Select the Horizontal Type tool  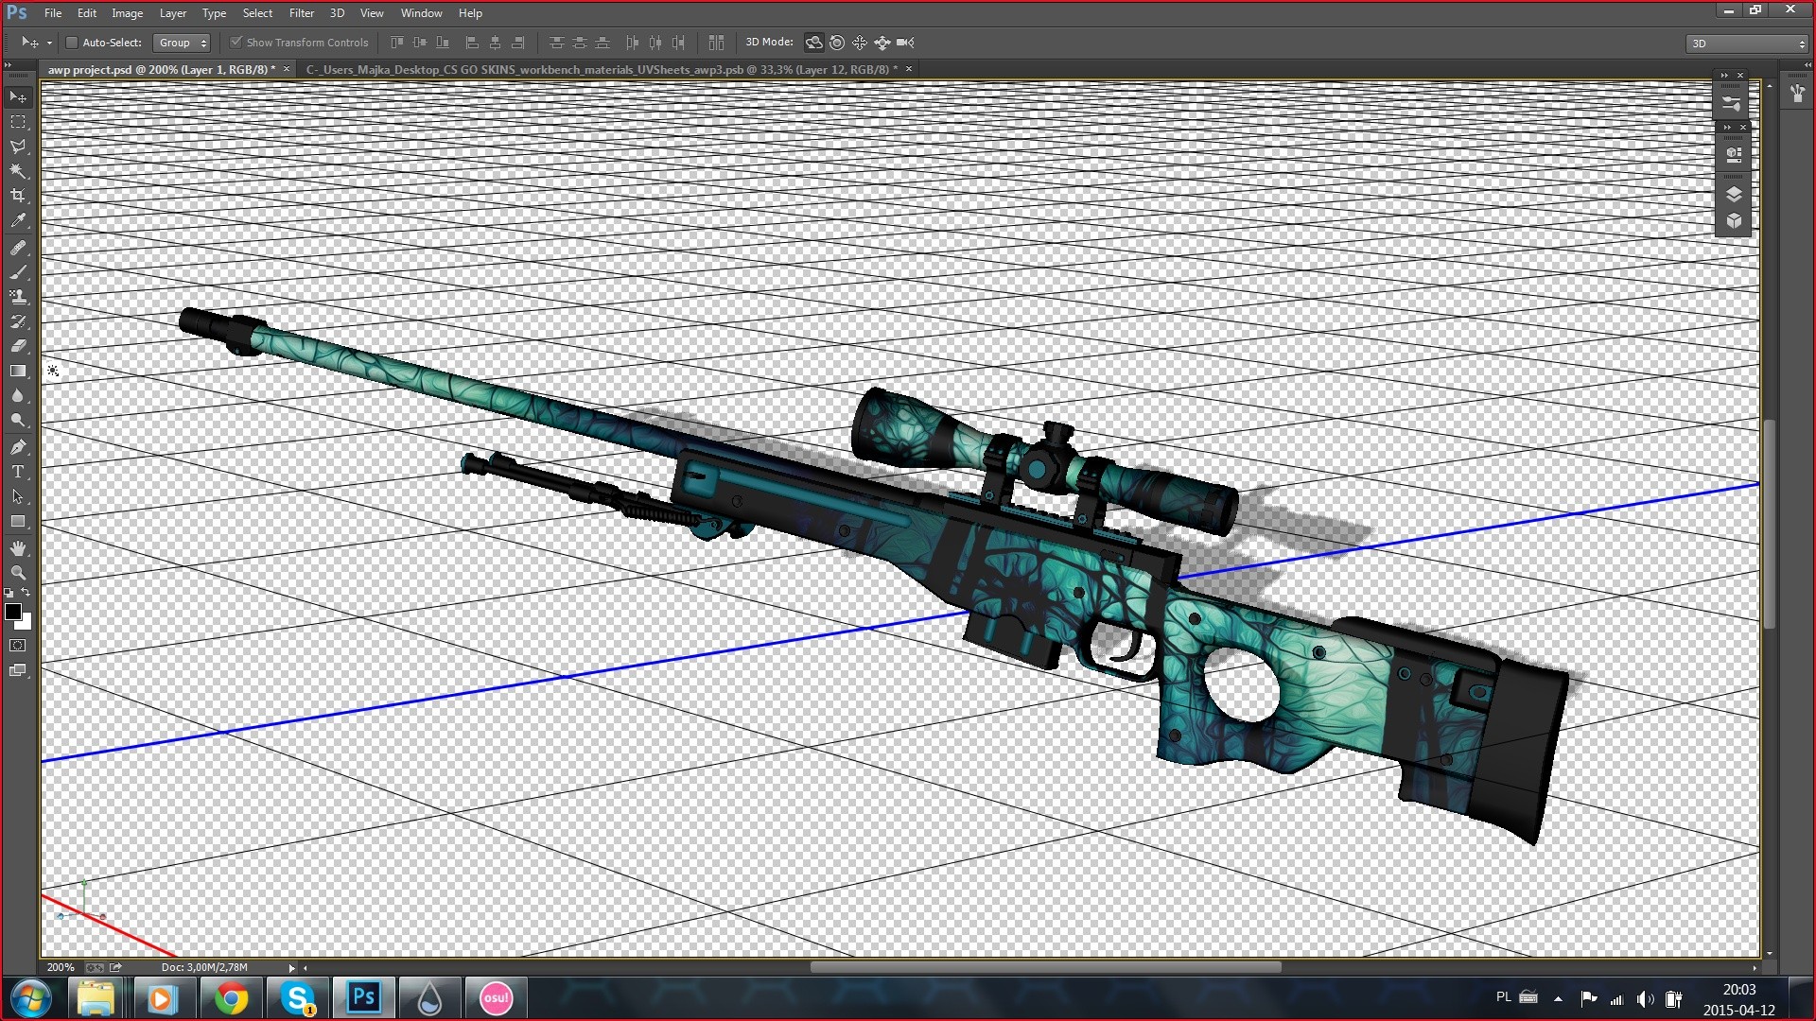(x=18, y=472)
